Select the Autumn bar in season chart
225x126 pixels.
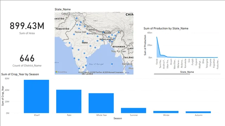(198, 112)
